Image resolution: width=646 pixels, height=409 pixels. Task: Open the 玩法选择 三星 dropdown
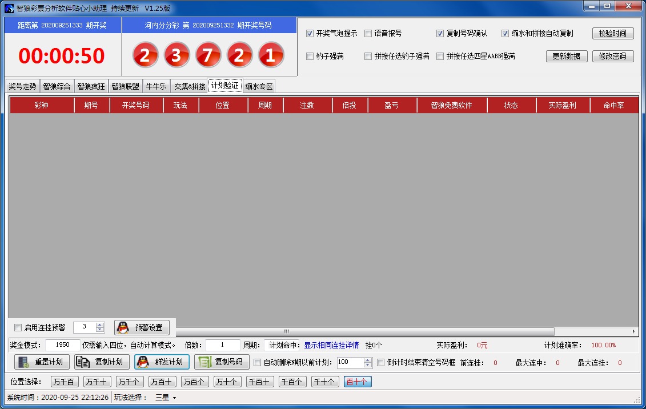click(x=166, y=398)
